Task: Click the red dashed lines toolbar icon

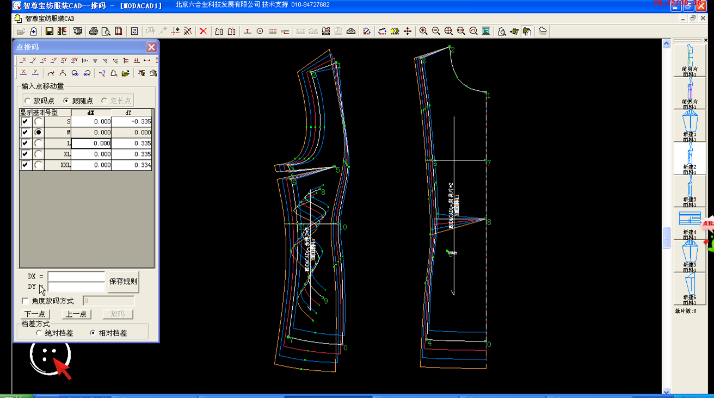Action: pyautogui.click(x=273, y=32)
